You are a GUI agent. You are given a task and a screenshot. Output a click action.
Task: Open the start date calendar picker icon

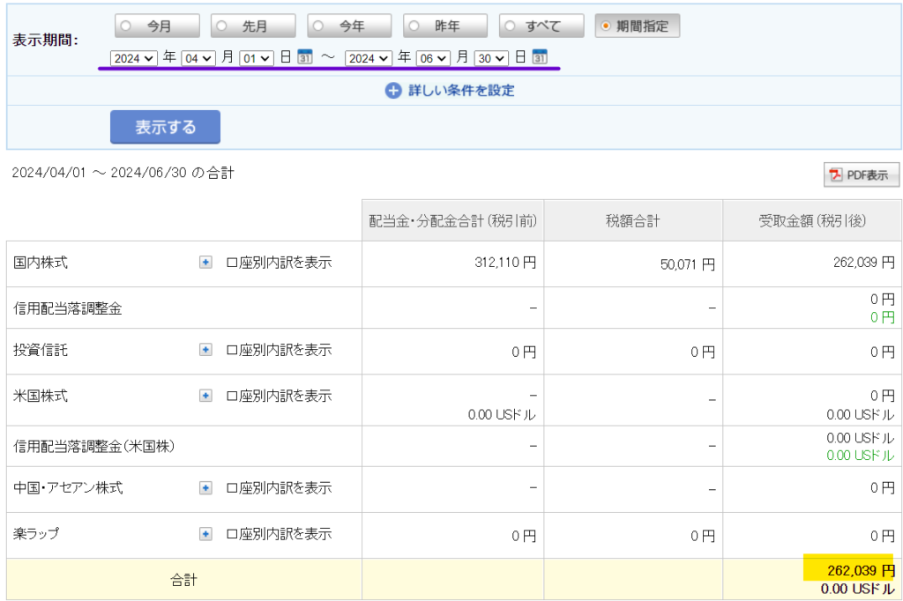305,57
